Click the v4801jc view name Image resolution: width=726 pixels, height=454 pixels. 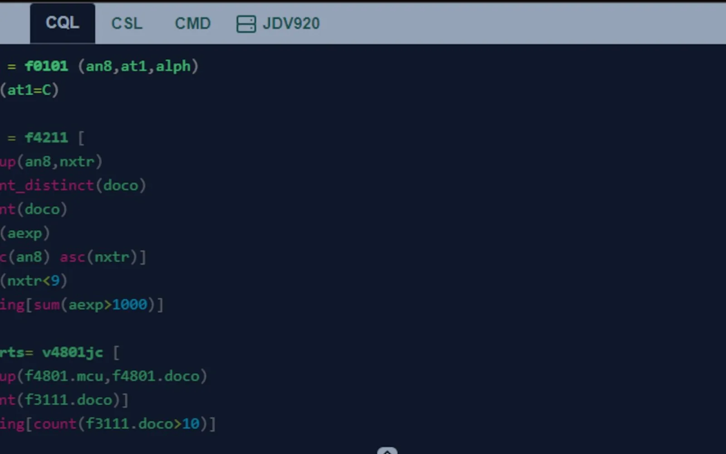(73, 352)
